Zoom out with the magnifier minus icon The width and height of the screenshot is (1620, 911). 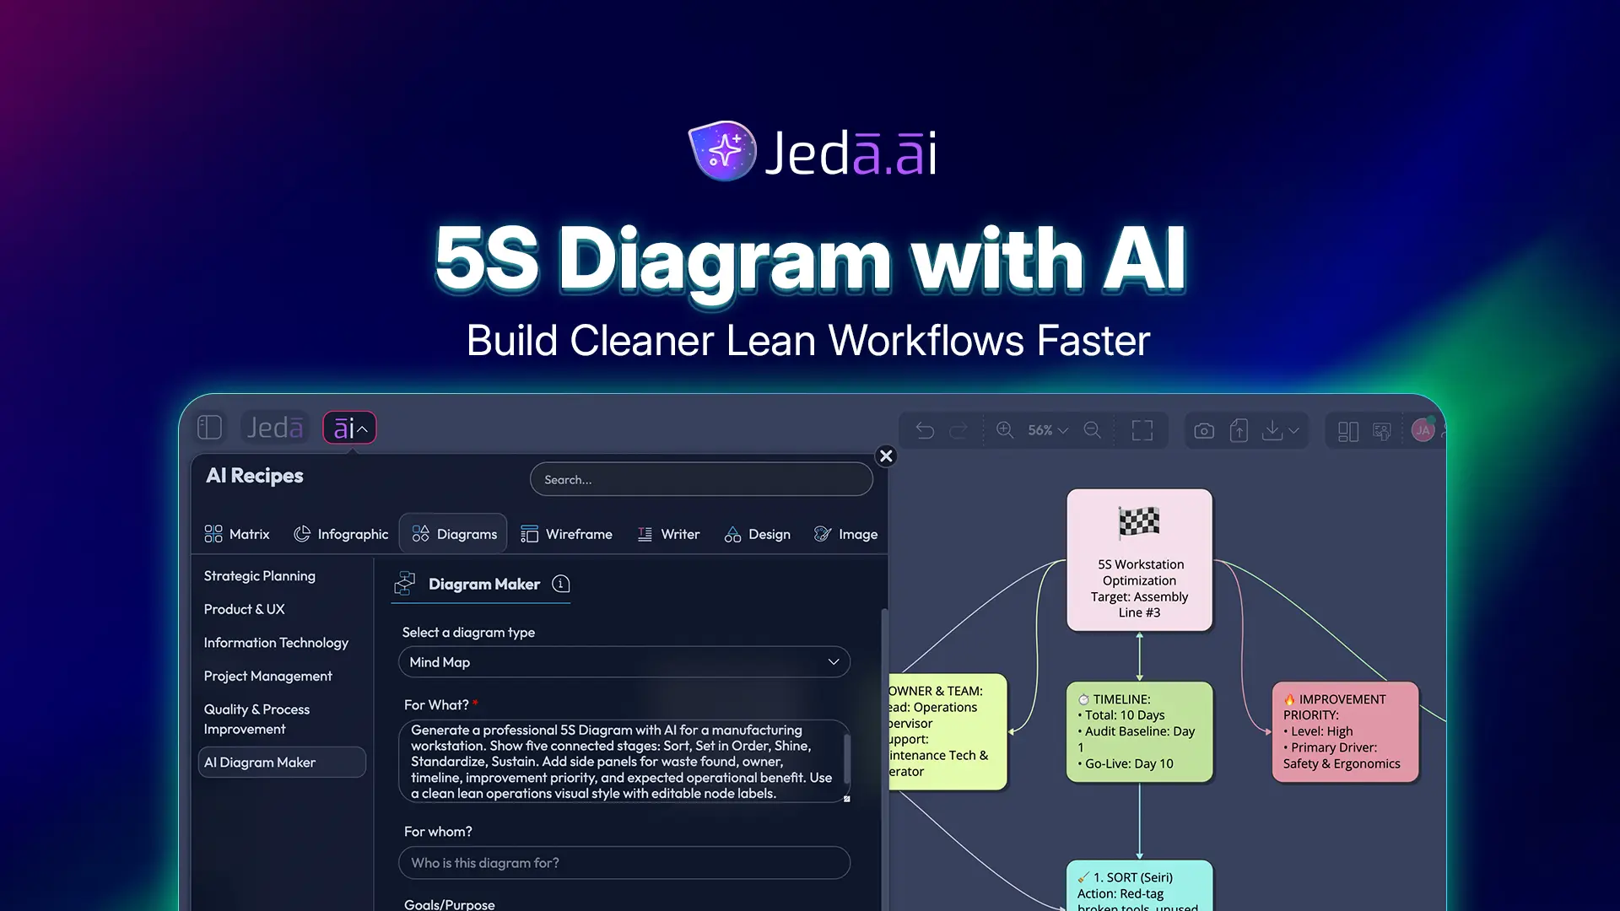tap(1092, 430)
